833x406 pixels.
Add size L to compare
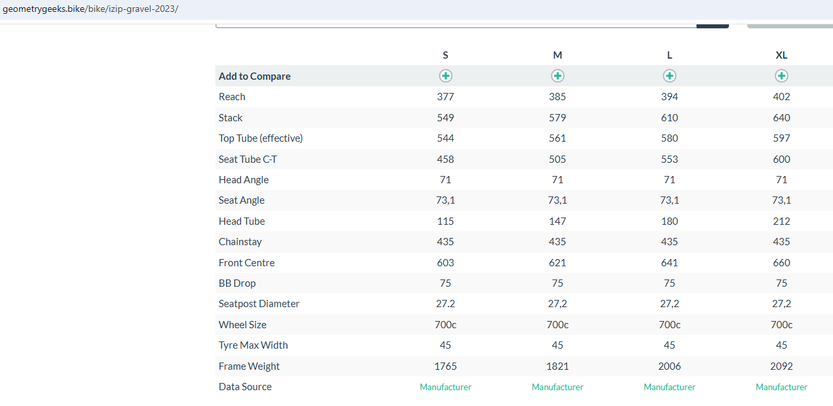point(670,76)
